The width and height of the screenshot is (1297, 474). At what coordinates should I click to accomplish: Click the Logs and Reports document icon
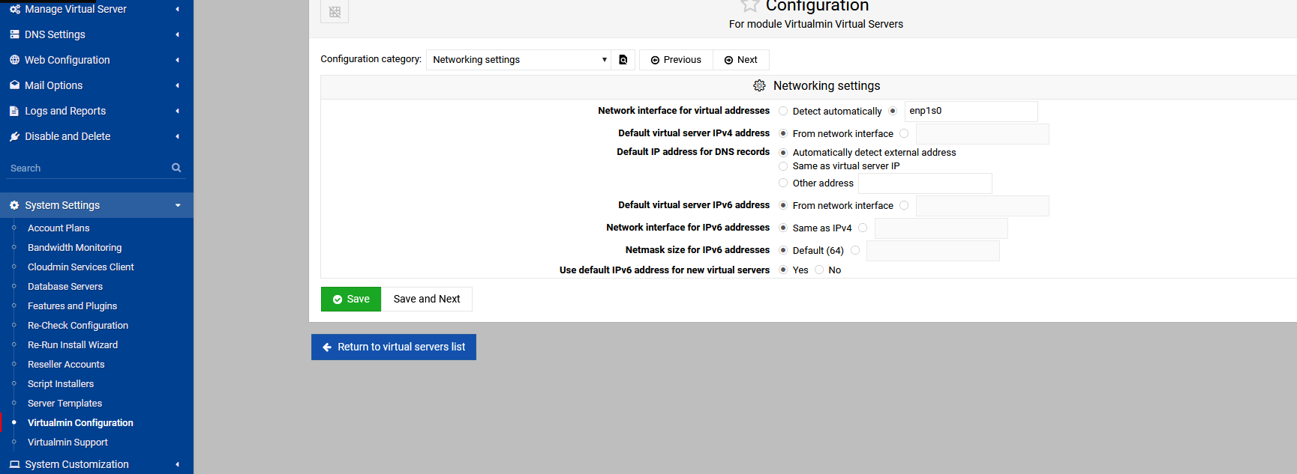tap(14, 111)
